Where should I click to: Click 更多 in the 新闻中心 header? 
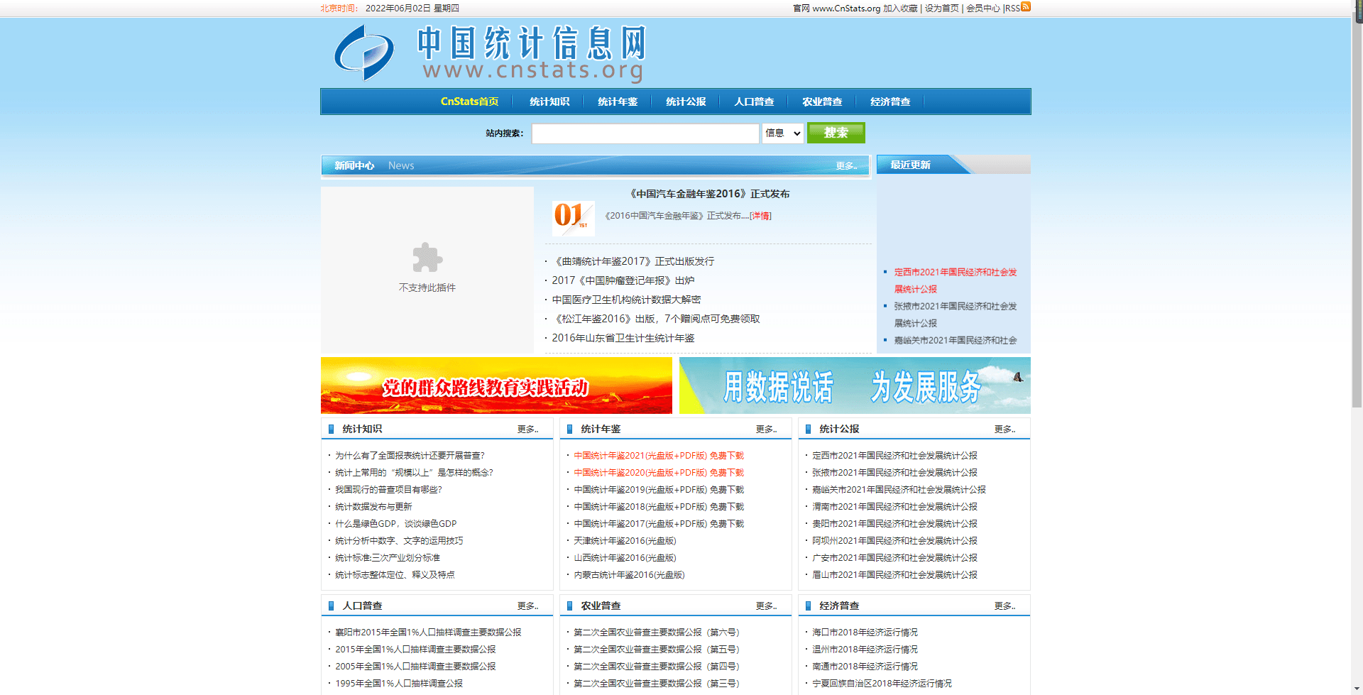point(845,165)
